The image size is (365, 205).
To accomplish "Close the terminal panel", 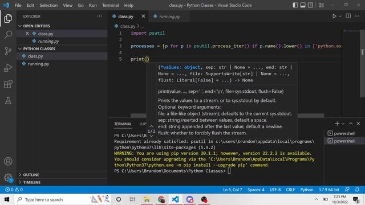I will 358,124.
